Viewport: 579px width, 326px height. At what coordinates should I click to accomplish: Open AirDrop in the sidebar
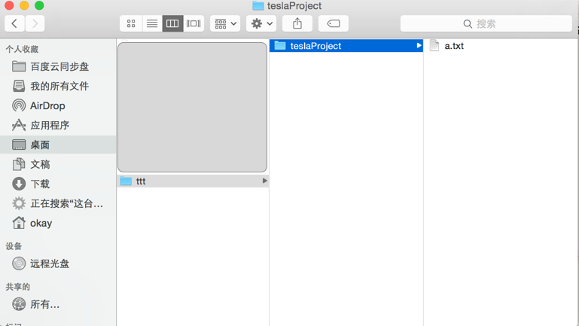(47, 105)
